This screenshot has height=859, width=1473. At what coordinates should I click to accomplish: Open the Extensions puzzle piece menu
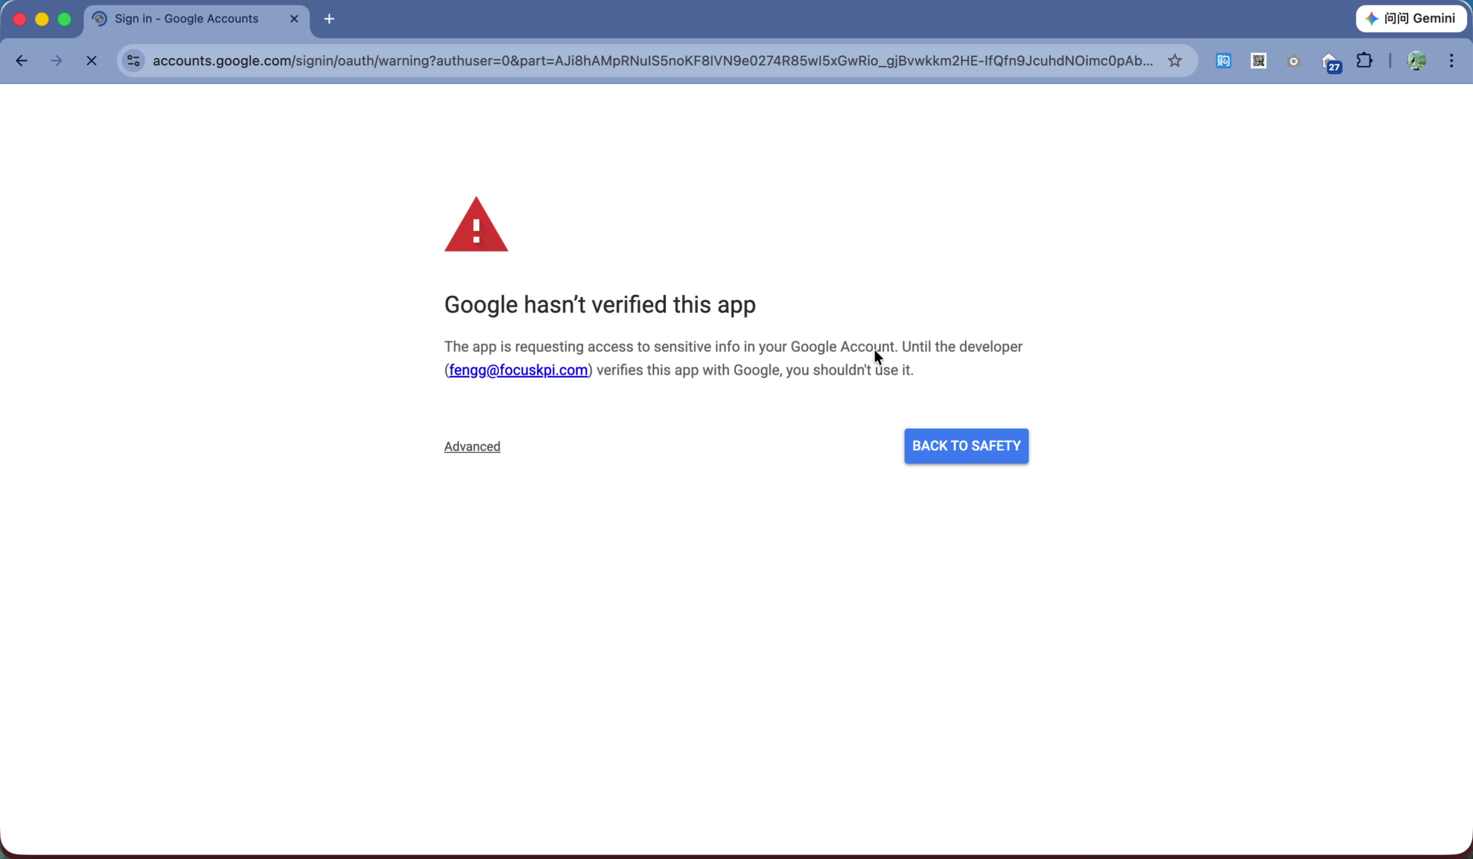point(1364,61)
